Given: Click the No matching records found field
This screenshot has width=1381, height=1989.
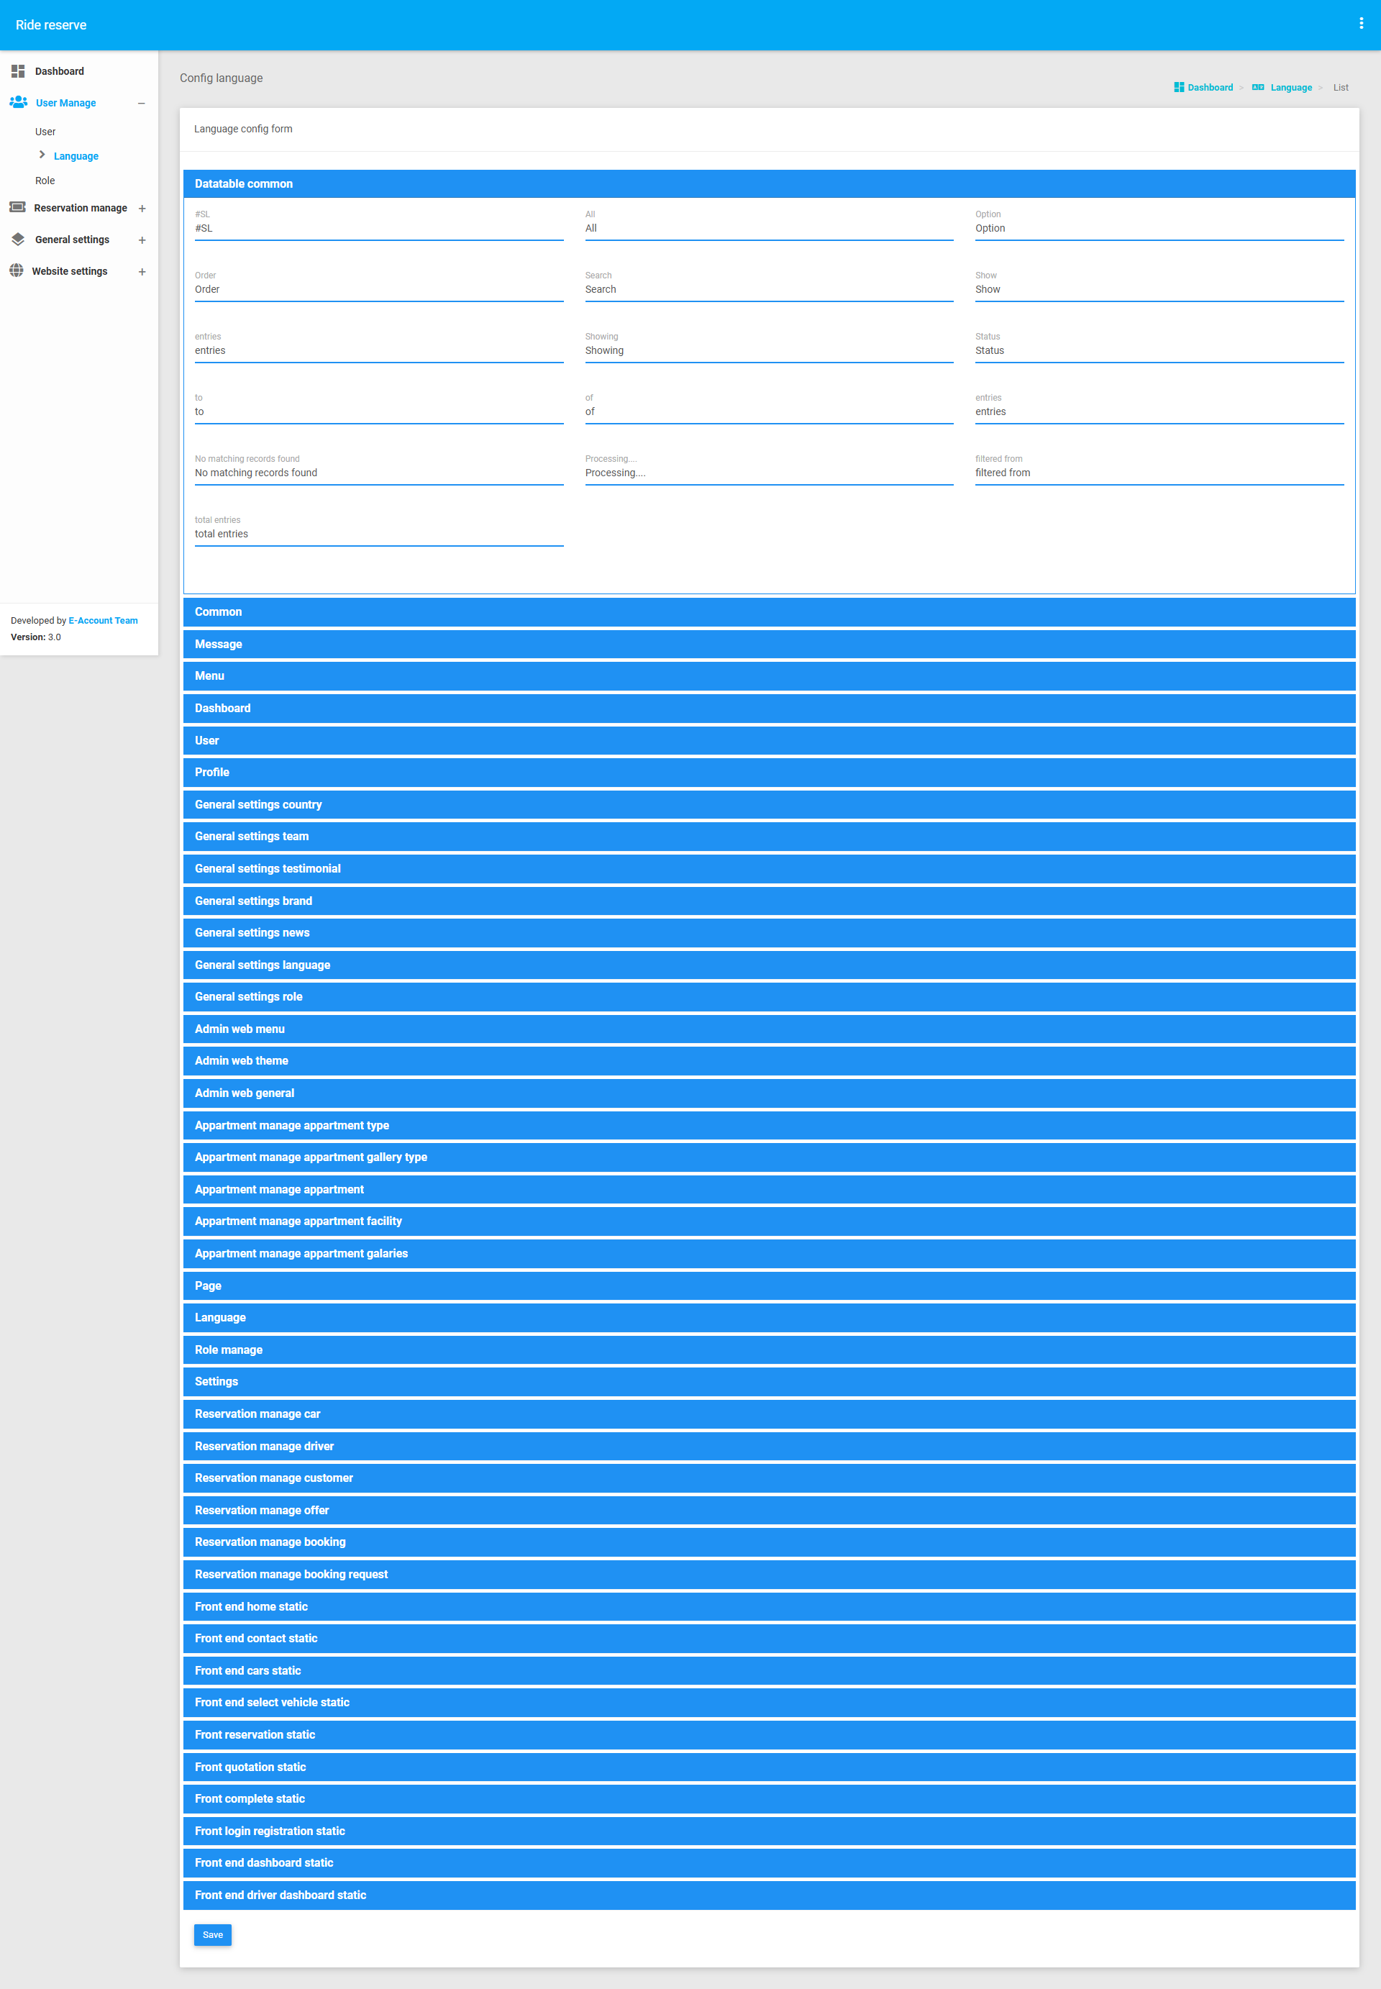Looking at the screenshot, I should [x=378, y=473].
